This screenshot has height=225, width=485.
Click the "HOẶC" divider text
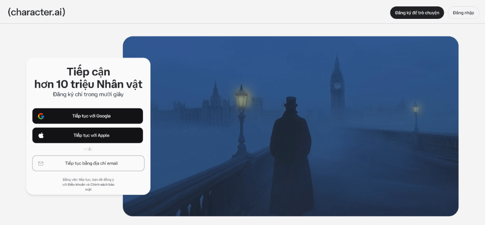point(88,149)
